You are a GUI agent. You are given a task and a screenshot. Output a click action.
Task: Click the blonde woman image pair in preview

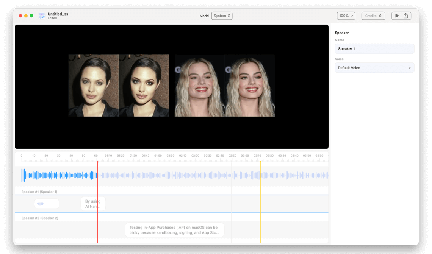coord(225,85)
